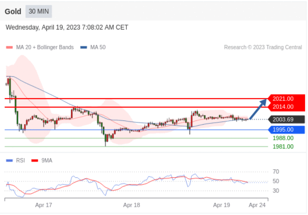Click the Apr 18 date axis label

coord(132,205)
